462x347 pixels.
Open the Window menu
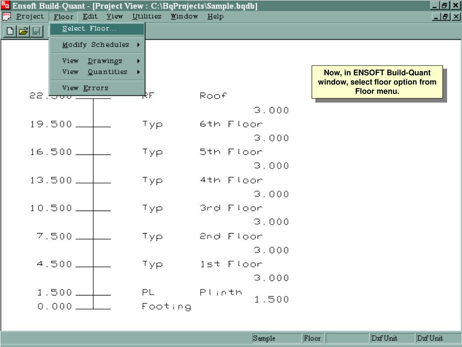tap(184, 17)
